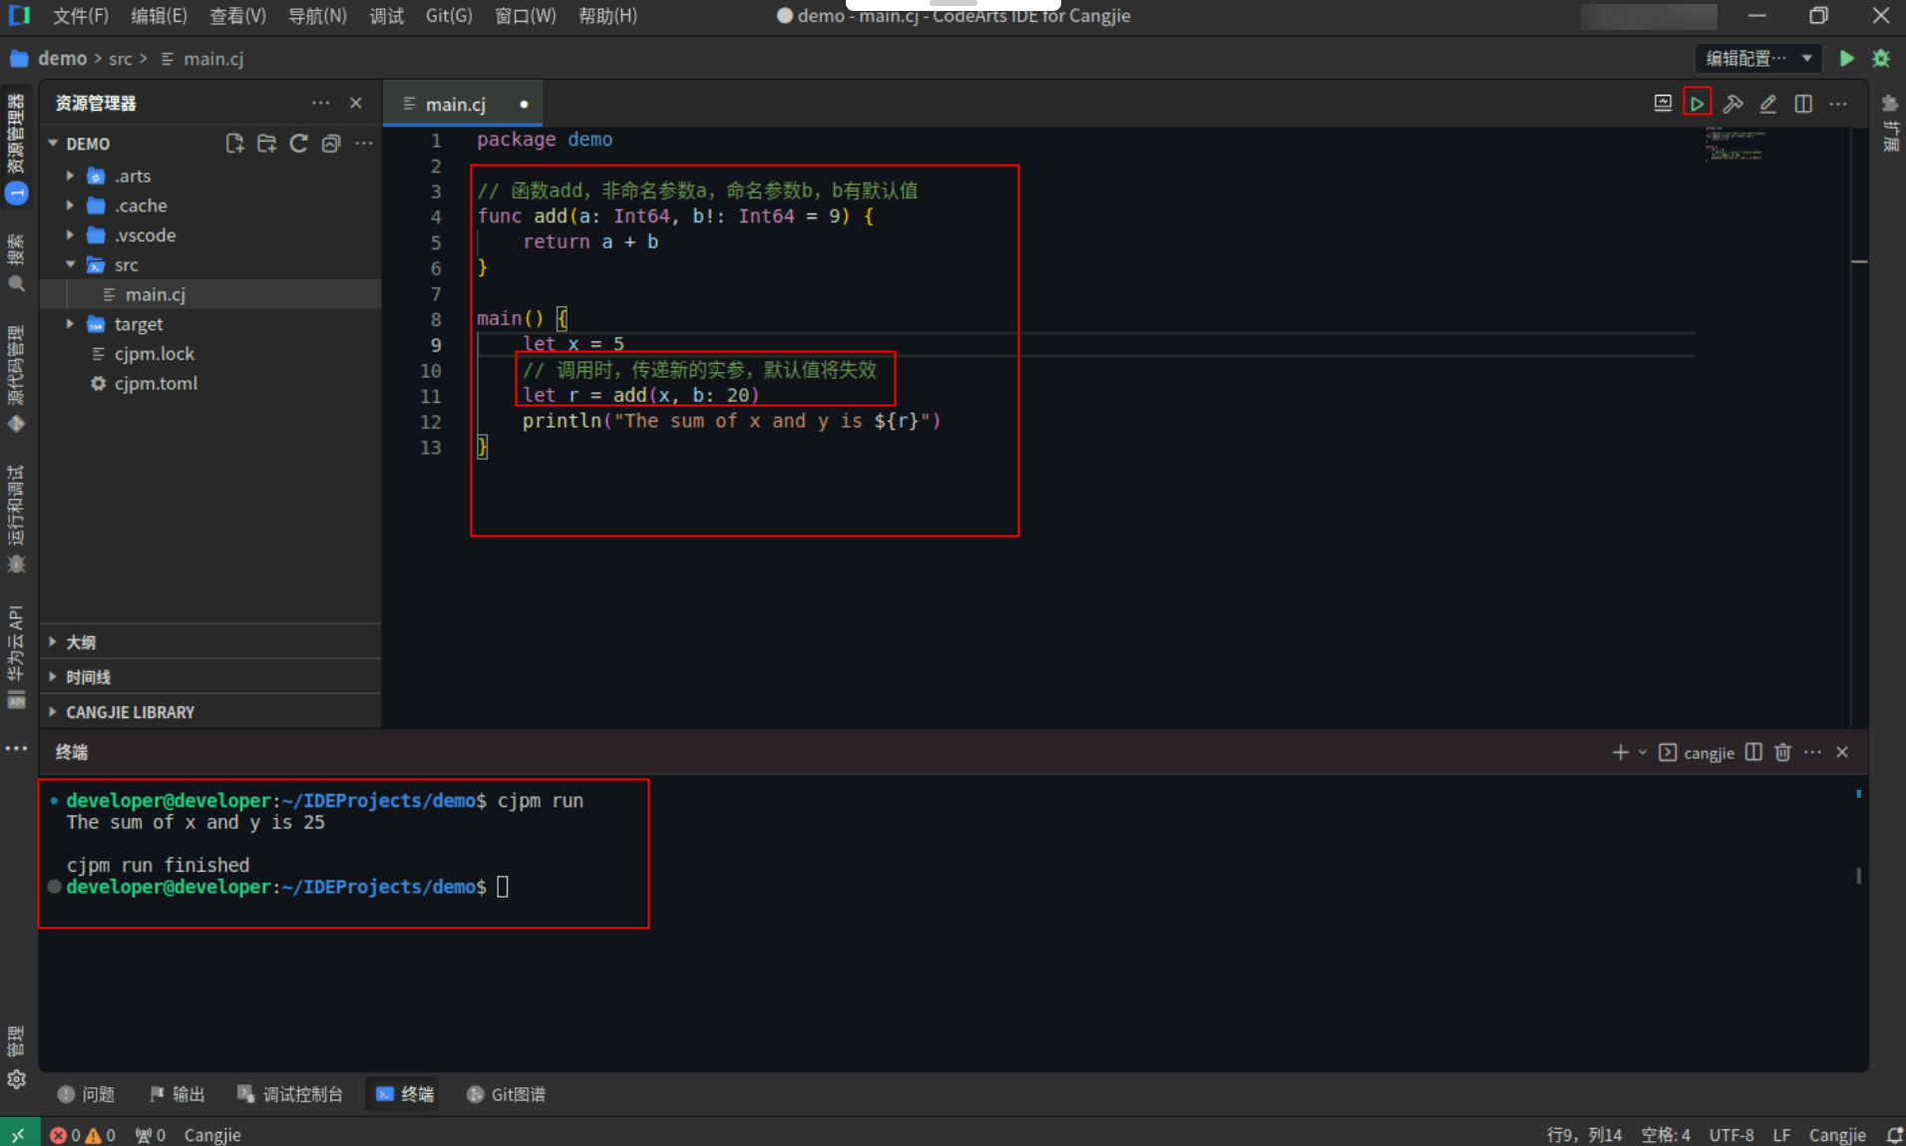Split the cangjie terminal
This screenshot has height=1146, width=1906.
pos(1753,752)
